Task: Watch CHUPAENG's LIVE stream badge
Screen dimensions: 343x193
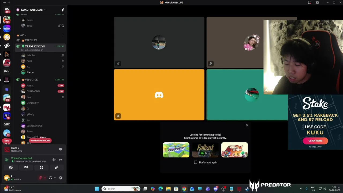Action: click(x=61, y=91)
